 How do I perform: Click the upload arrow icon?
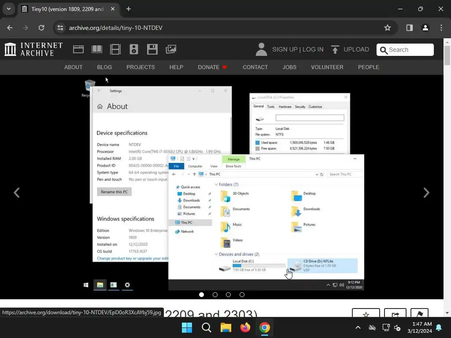pyautogui.click(x=335, y=49)
